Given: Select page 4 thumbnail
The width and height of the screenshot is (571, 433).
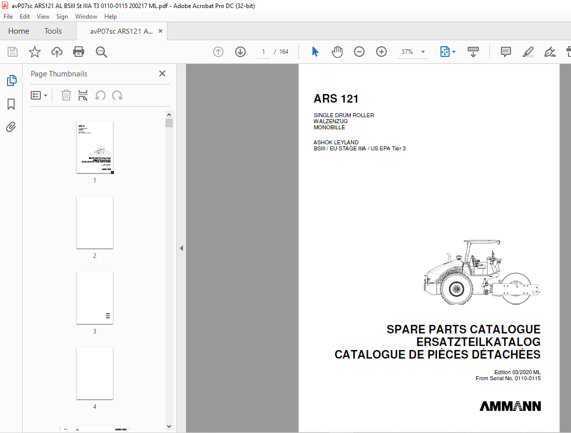Looking at the screenshot, I should [x=95, y=374].
